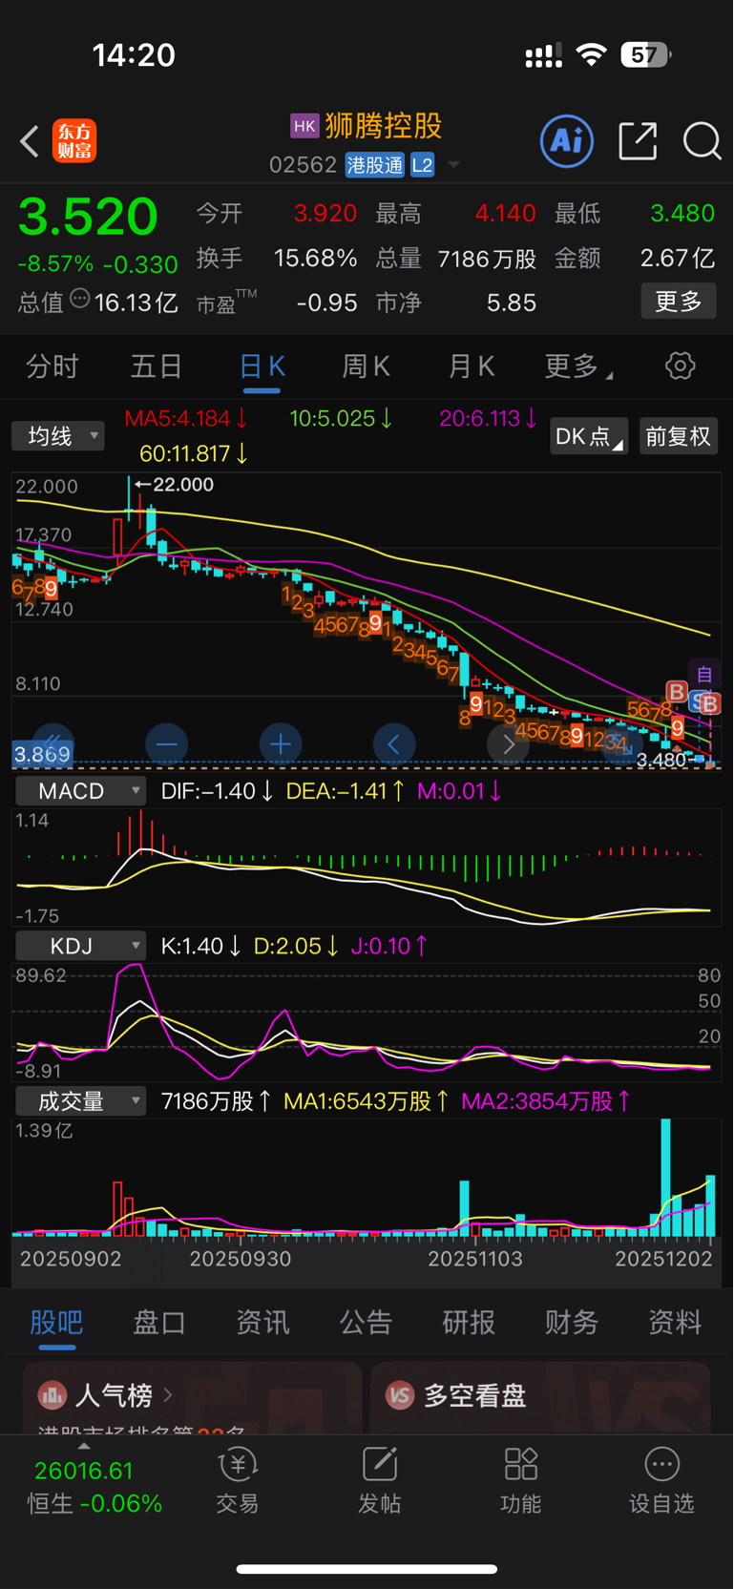The width and height of the screenshot is (734, 1589).
Task: Tap the L2 level badge
Action: pos(422,165)
